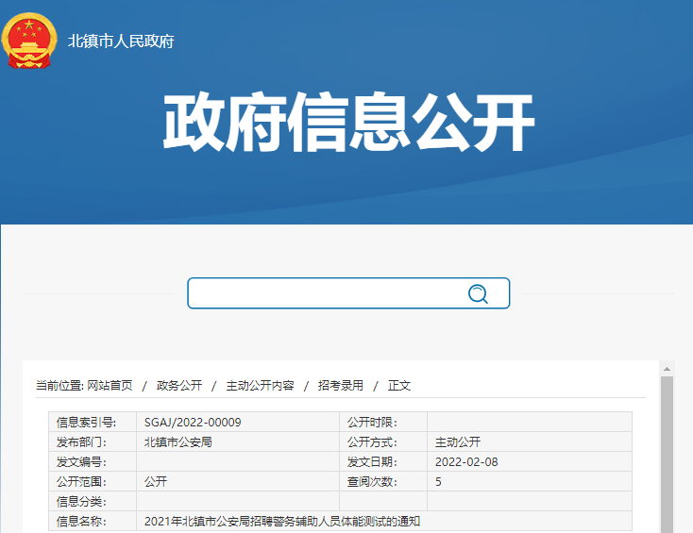
Task: Click the 正文 breadcrumb item
Action: (x=399, y=386)
